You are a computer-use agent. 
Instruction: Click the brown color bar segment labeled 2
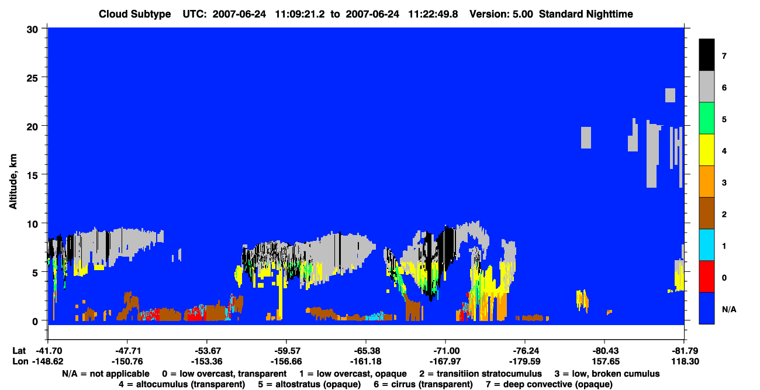pos(707,213)
